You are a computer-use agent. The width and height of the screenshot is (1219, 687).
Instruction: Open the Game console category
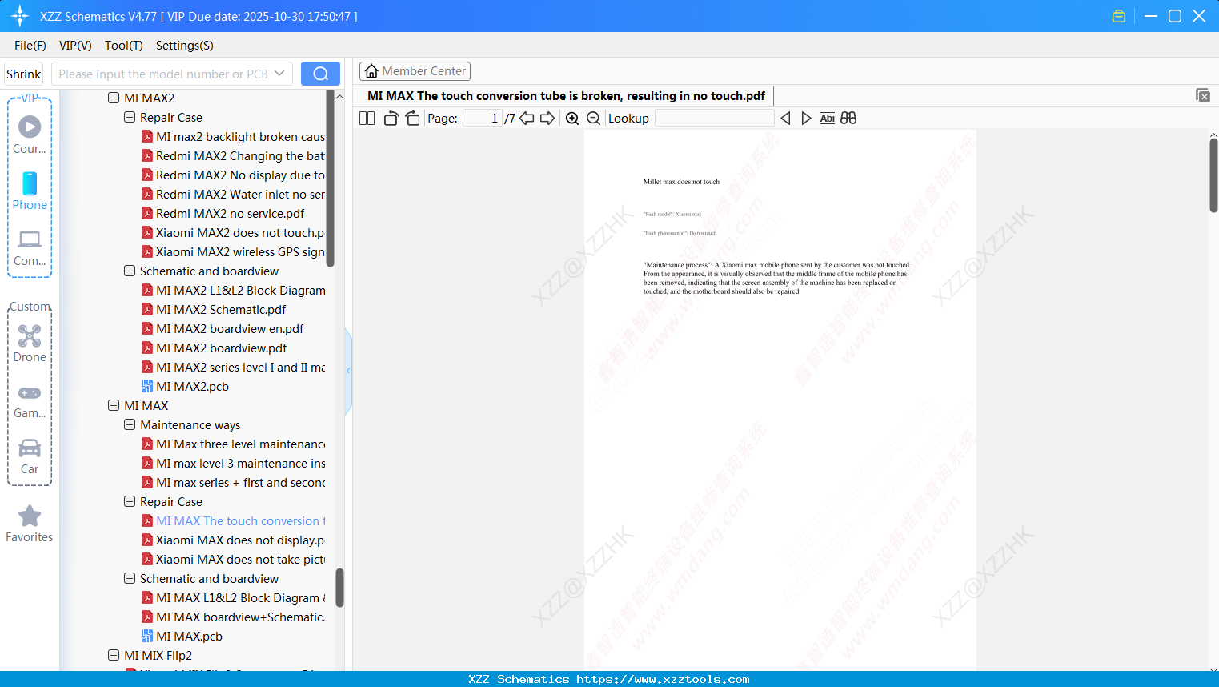point(30,402)
